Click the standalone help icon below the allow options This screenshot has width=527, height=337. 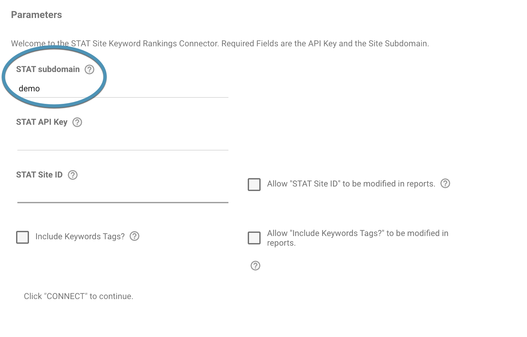254,266
